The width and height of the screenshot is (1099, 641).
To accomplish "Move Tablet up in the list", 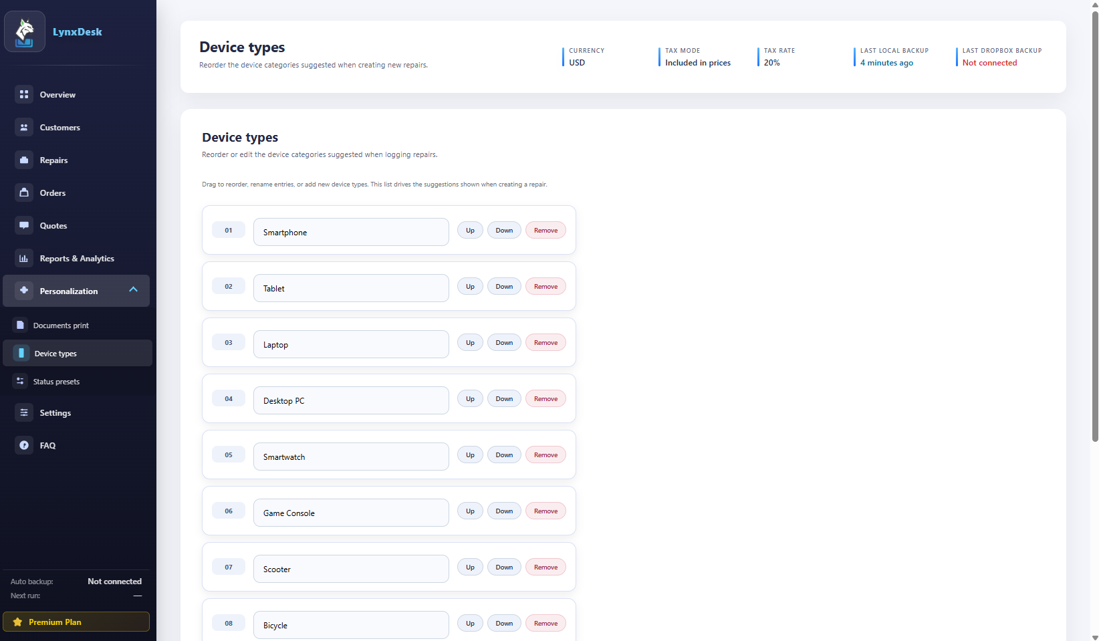I will (470, 287).
